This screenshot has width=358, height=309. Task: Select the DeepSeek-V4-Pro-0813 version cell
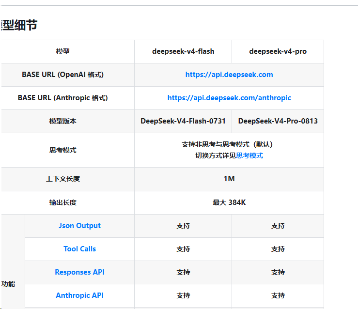[278, 121]
